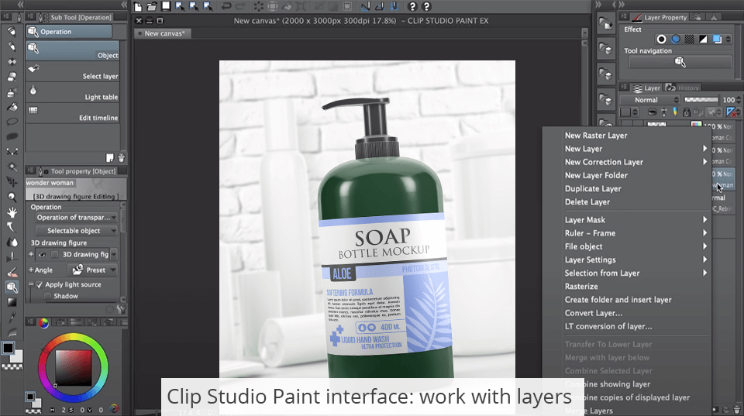Choose the Select layer sub tool

click(73, 71)
